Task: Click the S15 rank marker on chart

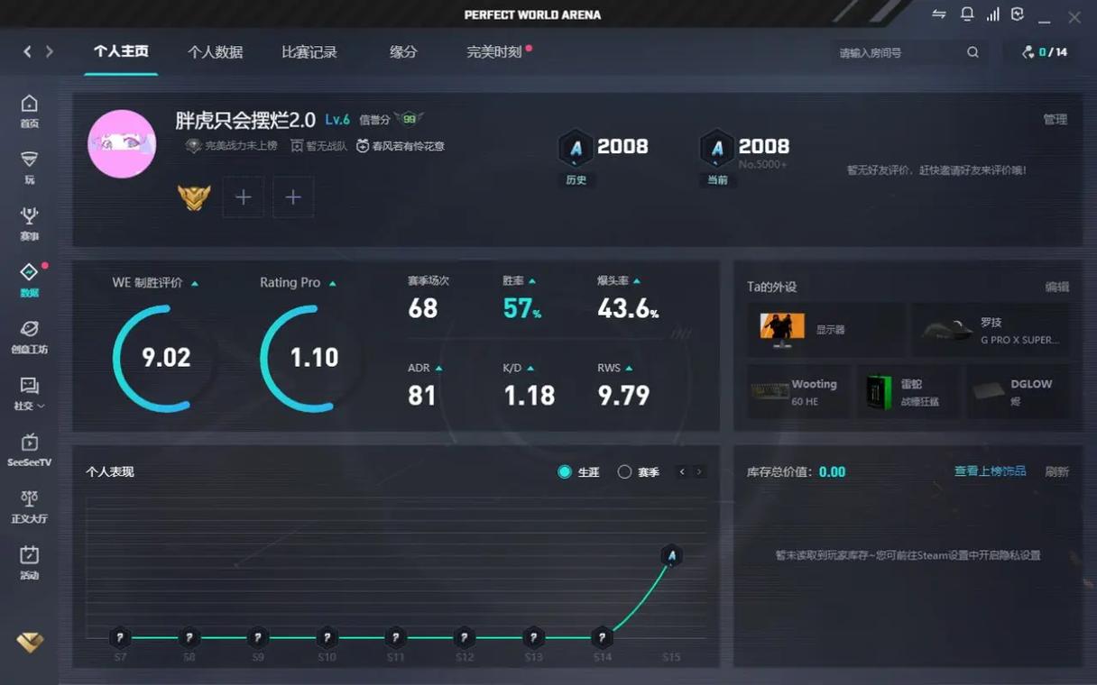Action: click(x=670, y=555)
